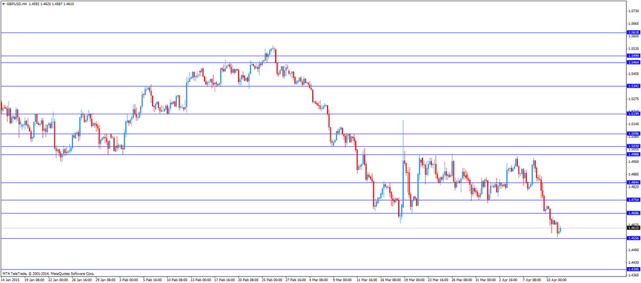Click the 1.4430 price scale value
Viewport: 641px width, 283px height.
tap(633, 262)
